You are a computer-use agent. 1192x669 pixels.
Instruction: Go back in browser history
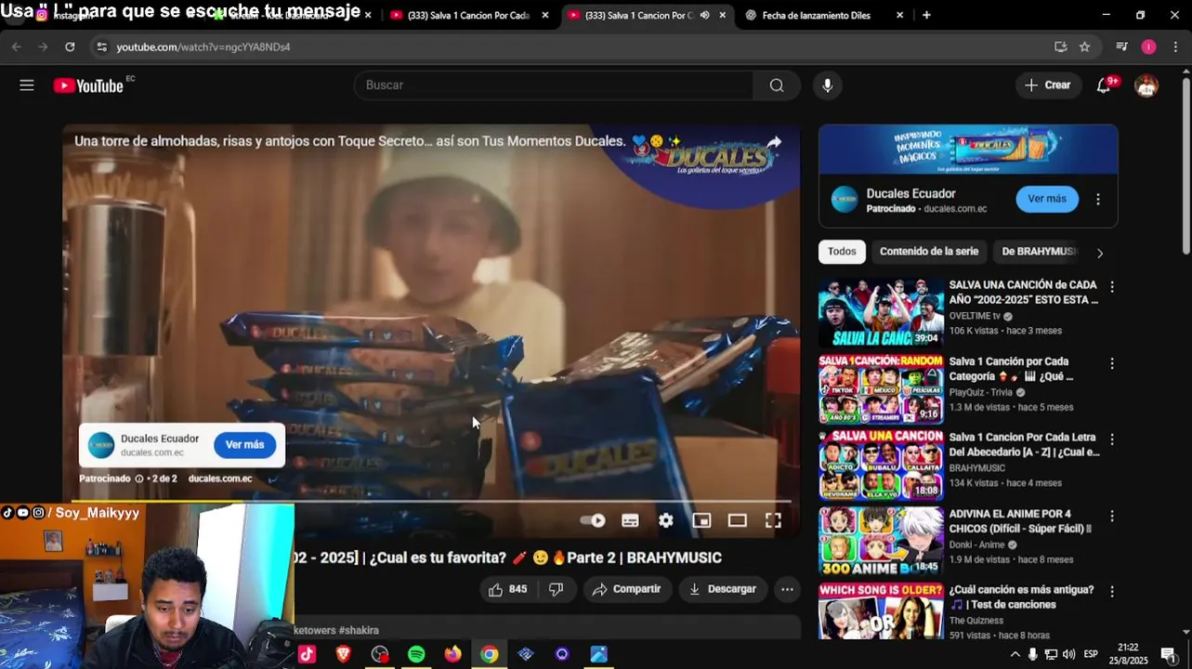[x=17, y=46]
